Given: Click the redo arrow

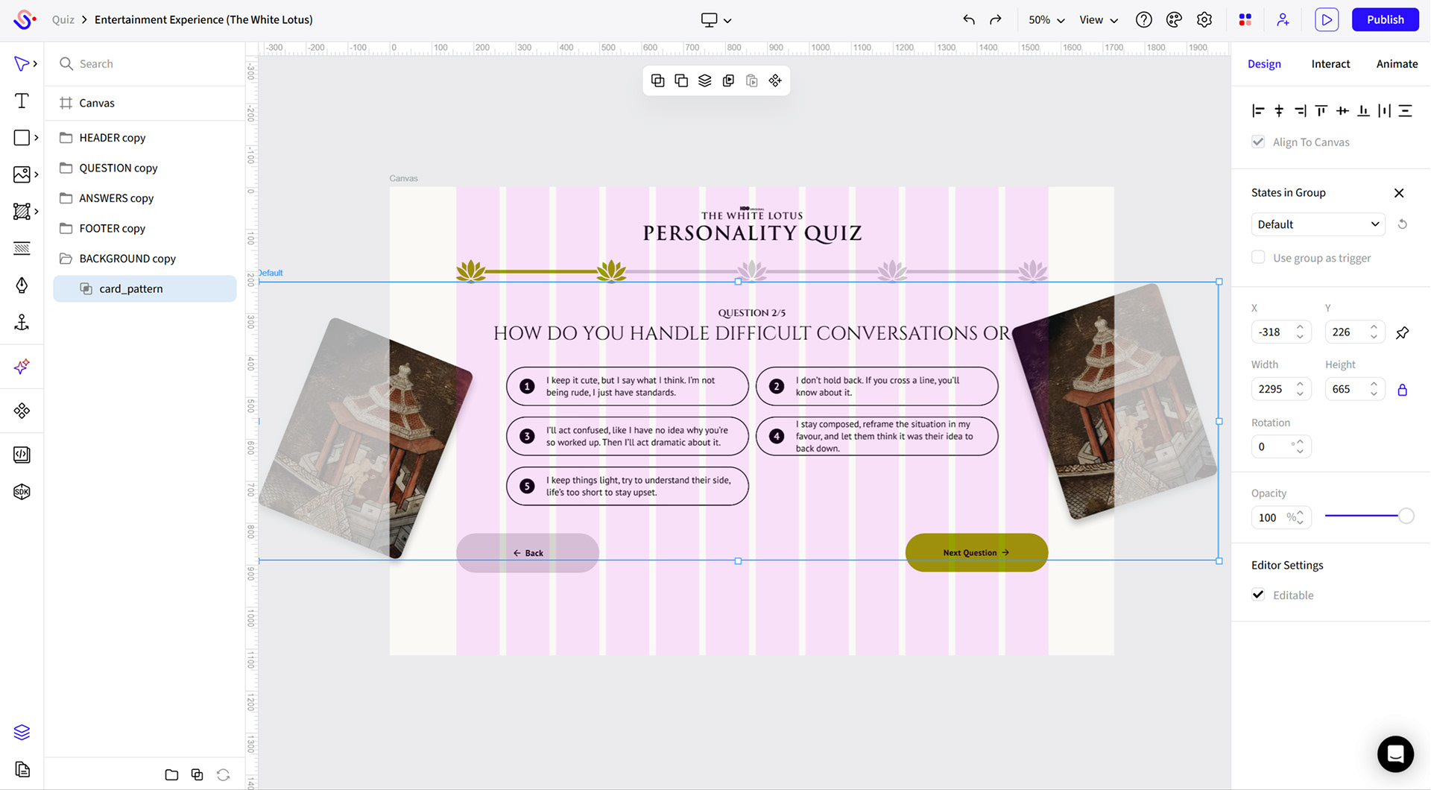Looking at the screenshot, I should (996, 20).
